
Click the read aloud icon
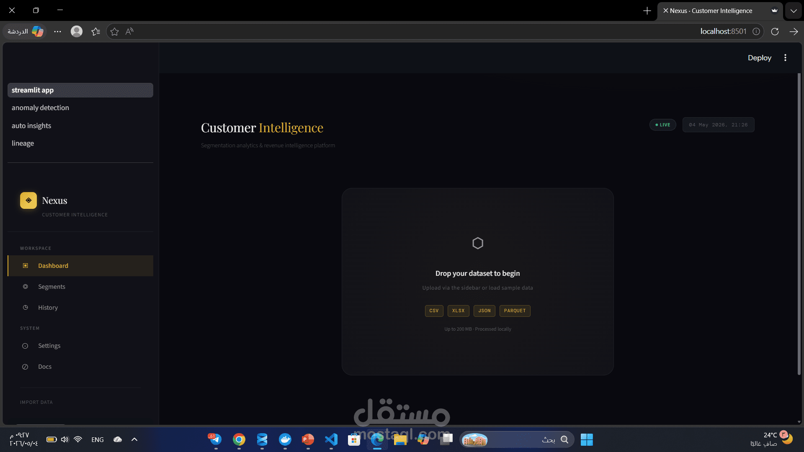coord(129,31)
